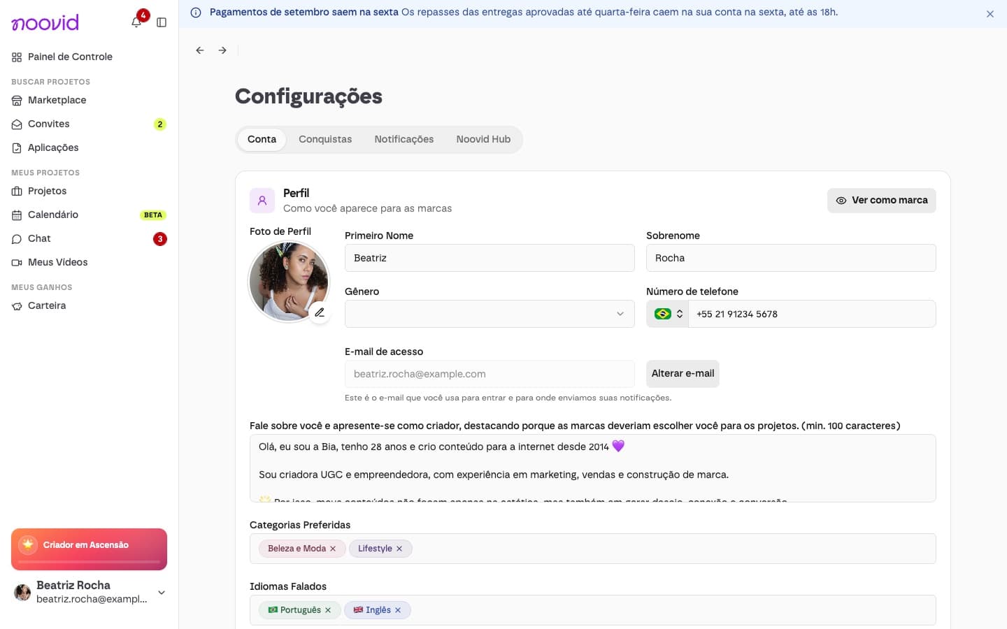
Task: Click the profile photo
Action: click(289, 282)
